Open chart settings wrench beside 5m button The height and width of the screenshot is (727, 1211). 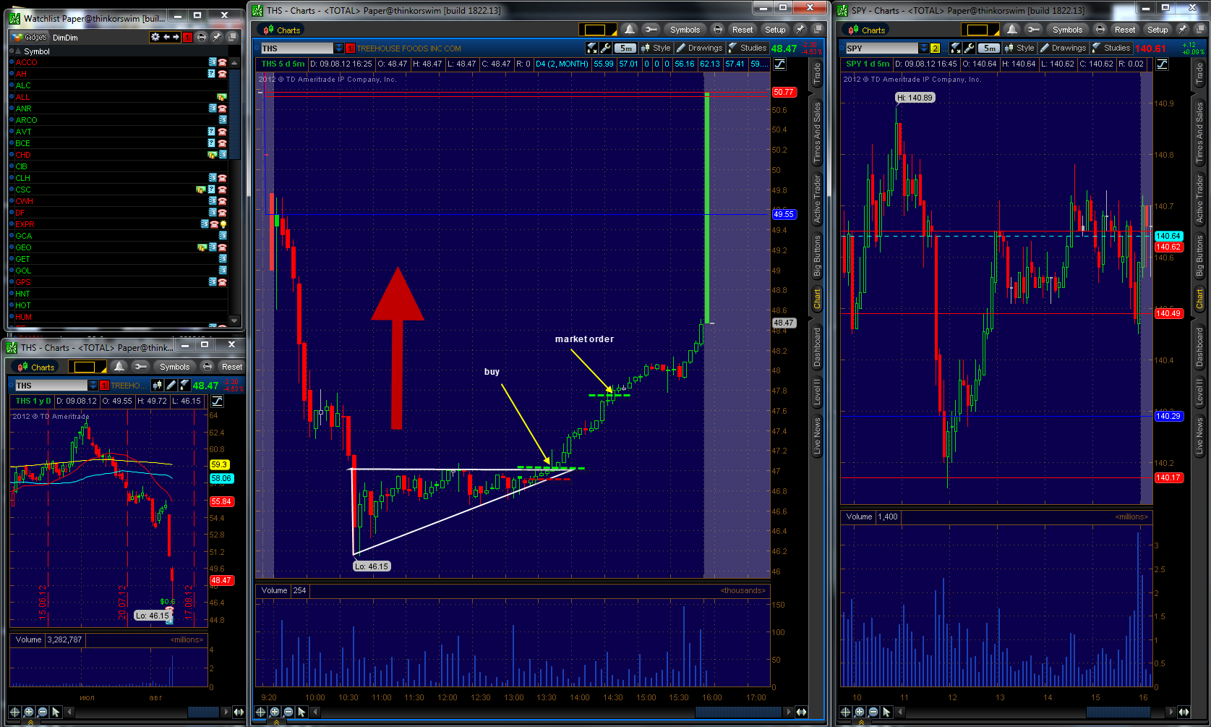click(x=606, y=48)
